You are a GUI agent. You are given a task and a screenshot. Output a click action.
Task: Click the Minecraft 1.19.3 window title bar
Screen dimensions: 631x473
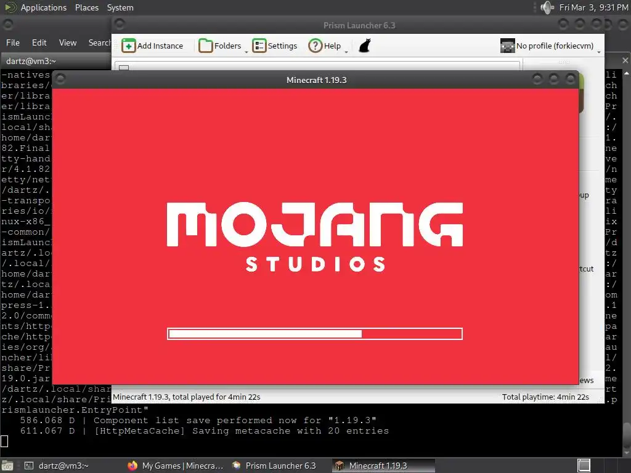coord(316,79)
